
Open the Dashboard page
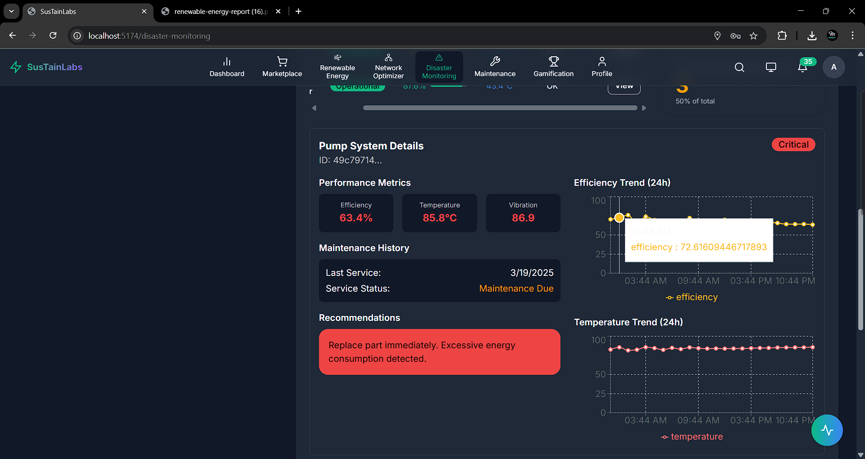(x=227, y=67)
